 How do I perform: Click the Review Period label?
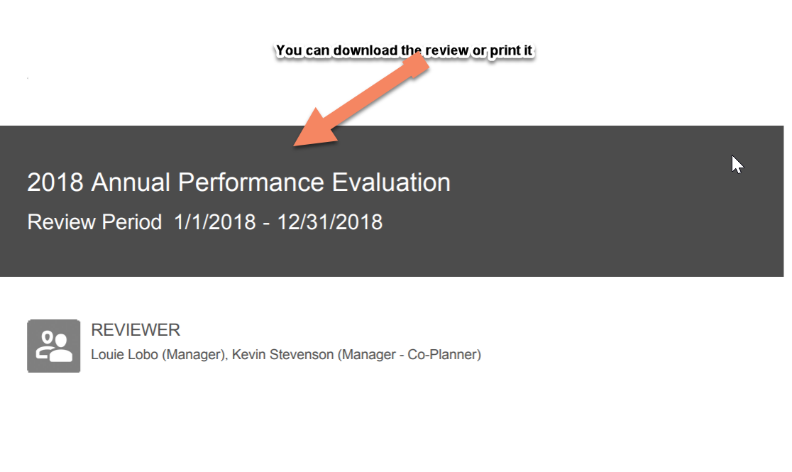(x=94, y=222)
